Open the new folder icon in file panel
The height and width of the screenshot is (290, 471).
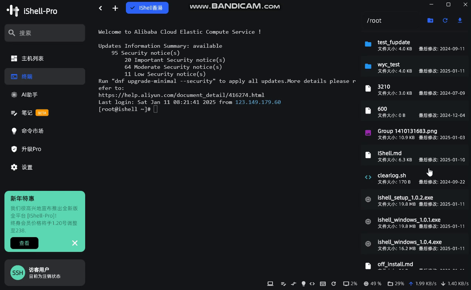pos(430,20)
